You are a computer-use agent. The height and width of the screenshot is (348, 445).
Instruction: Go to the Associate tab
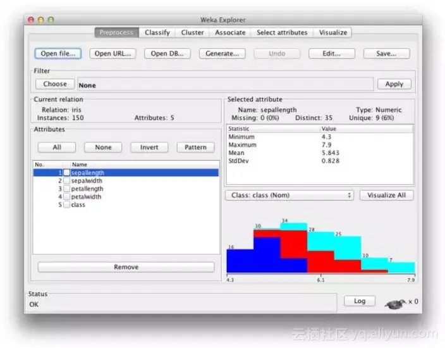click(x=230, y=32)
